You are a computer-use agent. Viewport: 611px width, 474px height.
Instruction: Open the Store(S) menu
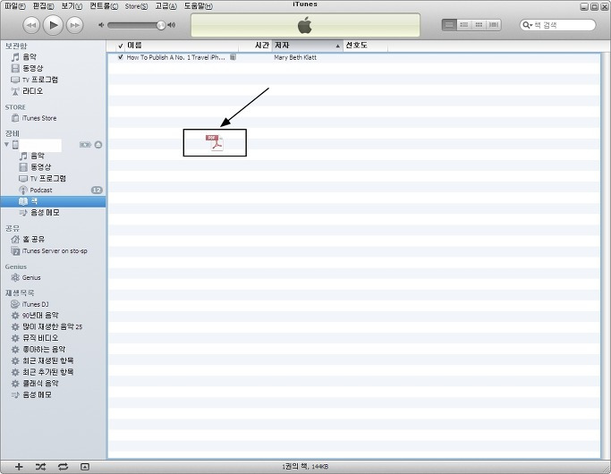coord(136,6)
